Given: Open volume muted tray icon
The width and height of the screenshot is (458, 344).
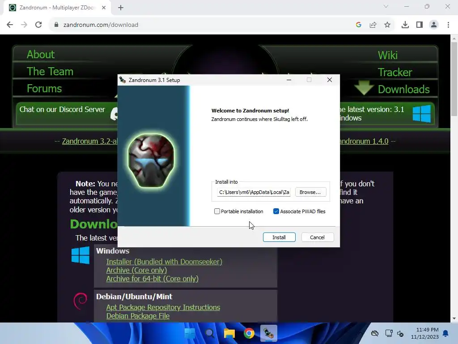Looking at the screenshot, I should [x=400, y=333].
